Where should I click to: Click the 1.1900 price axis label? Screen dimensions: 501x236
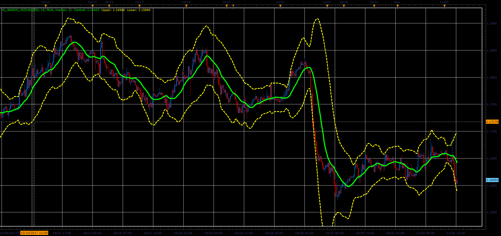pos(492,23)
